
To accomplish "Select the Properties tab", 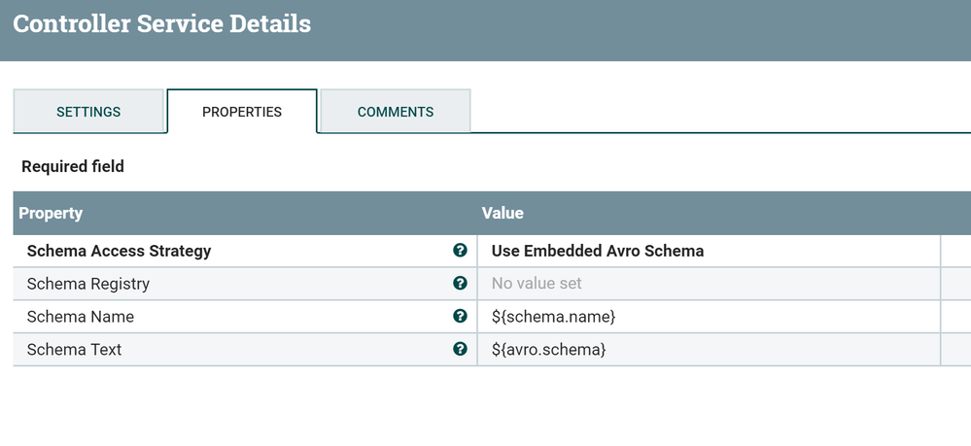I will tap(242, 112).
